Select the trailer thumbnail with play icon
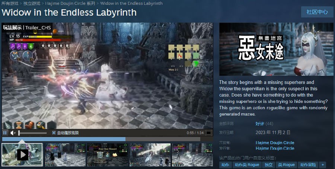The height and width of the screenshot is (169, 335). 22,155
